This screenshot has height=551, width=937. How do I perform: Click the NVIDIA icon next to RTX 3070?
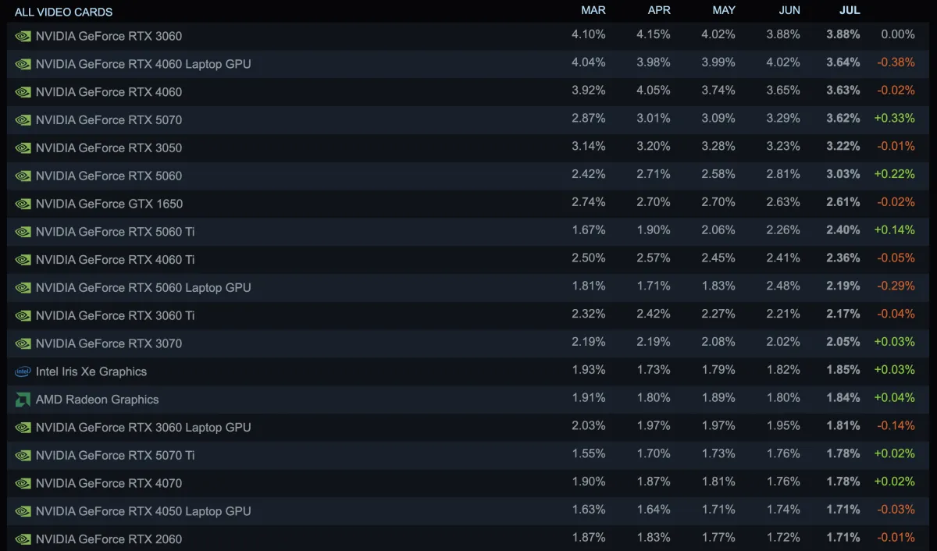pos(23,343)
